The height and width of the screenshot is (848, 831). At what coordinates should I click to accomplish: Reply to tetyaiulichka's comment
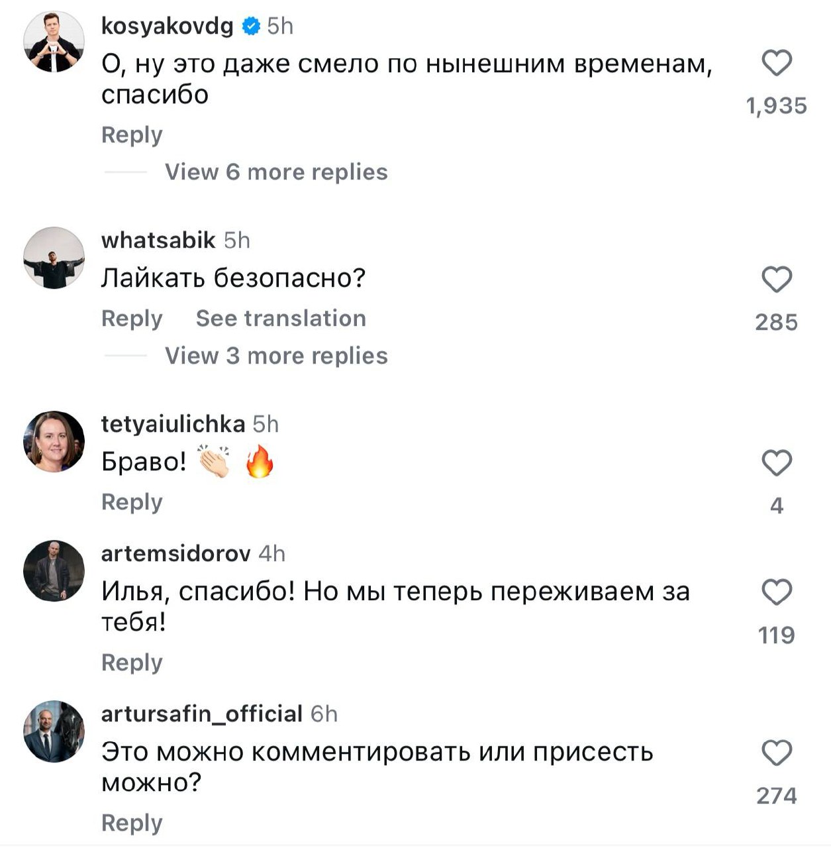click(x=132, y=502)
